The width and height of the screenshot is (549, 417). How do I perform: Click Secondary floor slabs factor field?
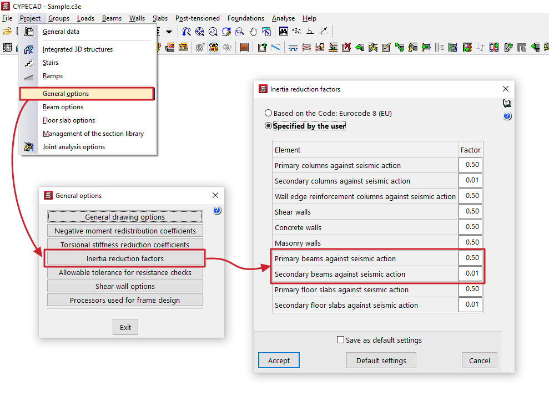click(470, 304)
